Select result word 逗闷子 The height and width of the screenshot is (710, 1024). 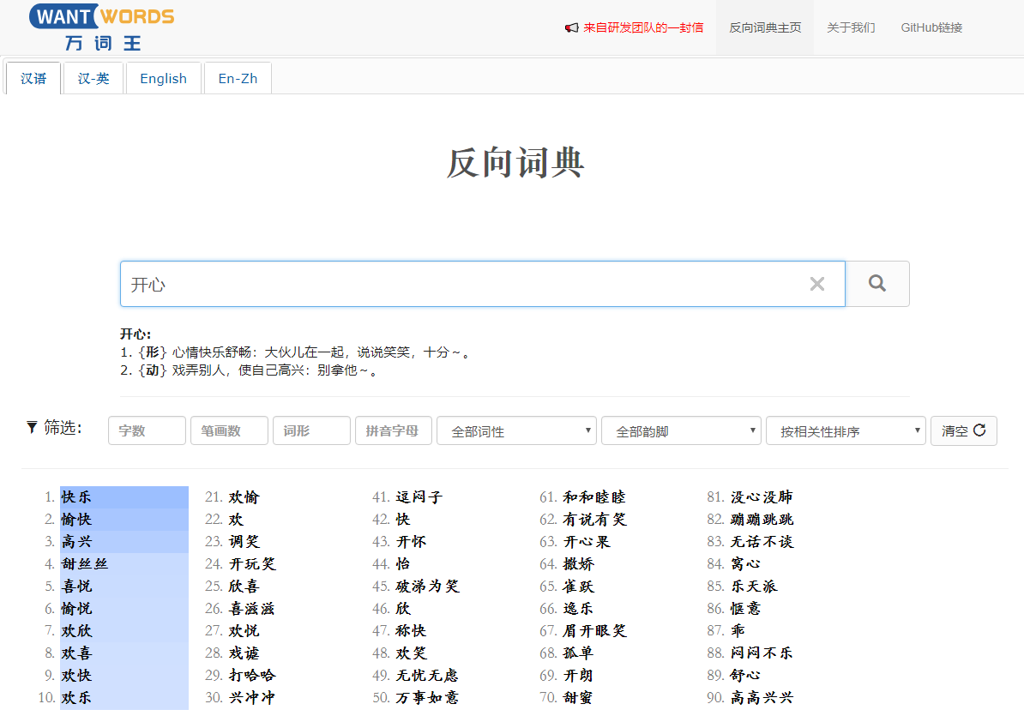[419, 497]
